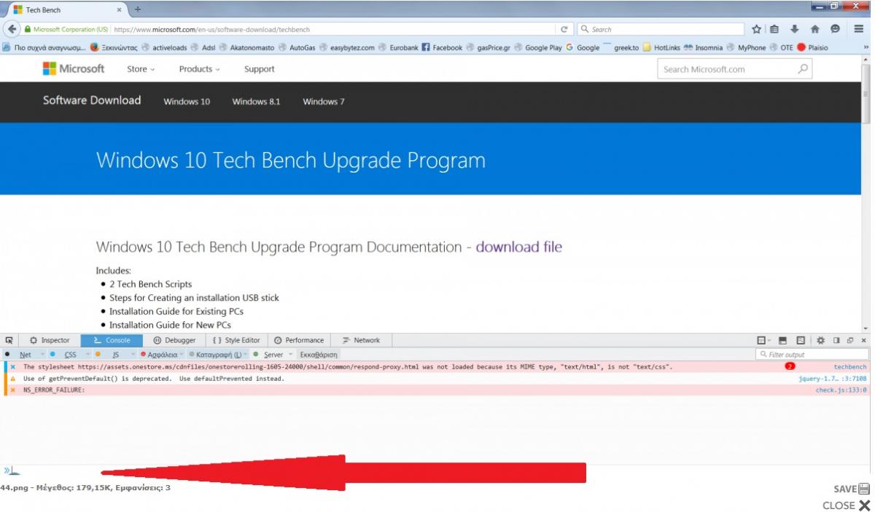Click the bookmark star icon

click(756, 29)
